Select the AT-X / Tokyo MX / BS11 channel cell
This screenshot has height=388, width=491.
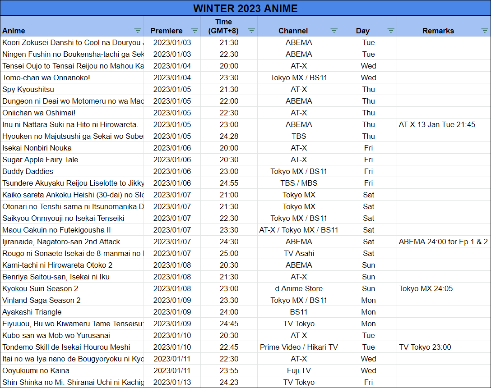299,230
